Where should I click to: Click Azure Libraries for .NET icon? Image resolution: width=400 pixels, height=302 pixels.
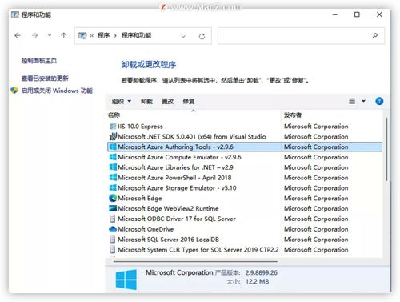point(113,167)
